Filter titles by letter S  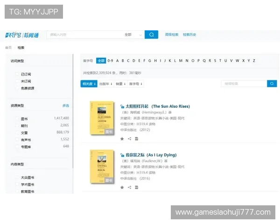click(x=215, y=61)
